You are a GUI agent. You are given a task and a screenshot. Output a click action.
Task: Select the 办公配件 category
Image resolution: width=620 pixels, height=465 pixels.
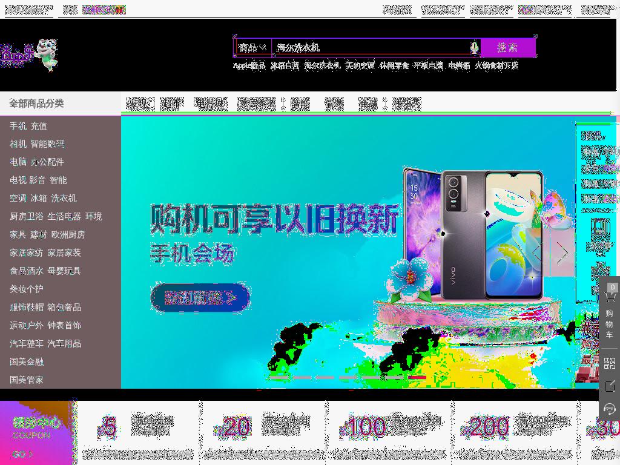point(47,162)
